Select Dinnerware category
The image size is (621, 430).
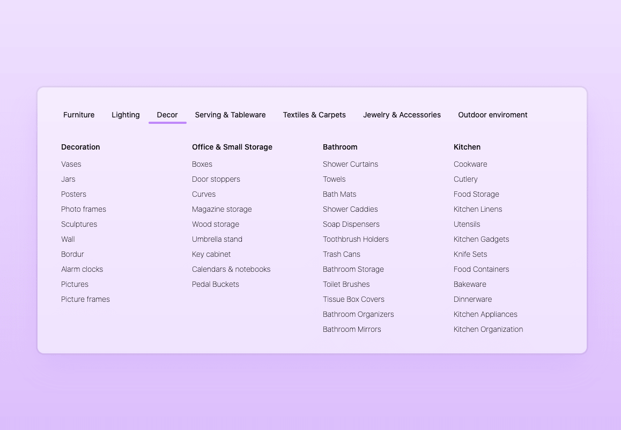coord(472,299)
